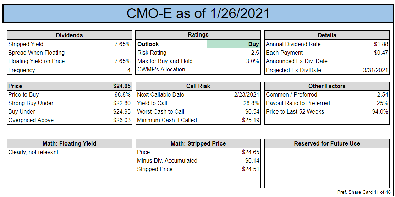Click the Minimum Cash if Called $25.19 value

251,120
